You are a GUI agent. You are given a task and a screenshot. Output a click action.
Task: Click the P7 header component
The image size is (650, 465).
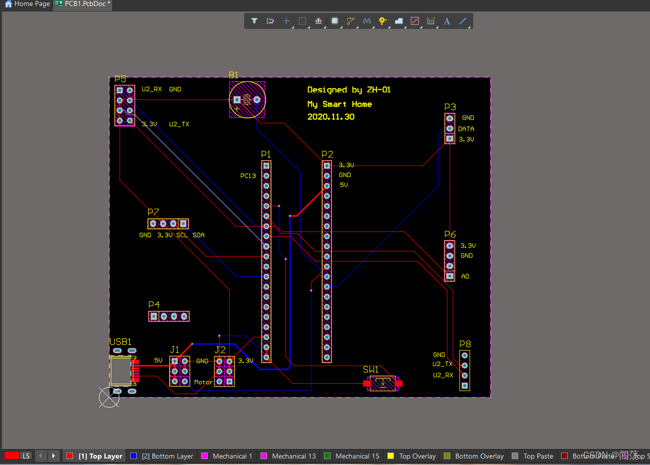coord(168,224)
